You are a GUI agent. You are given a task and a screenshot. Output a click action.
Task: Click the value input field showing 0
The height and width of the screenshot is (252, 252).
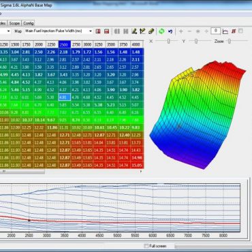(x=215, y=31)
